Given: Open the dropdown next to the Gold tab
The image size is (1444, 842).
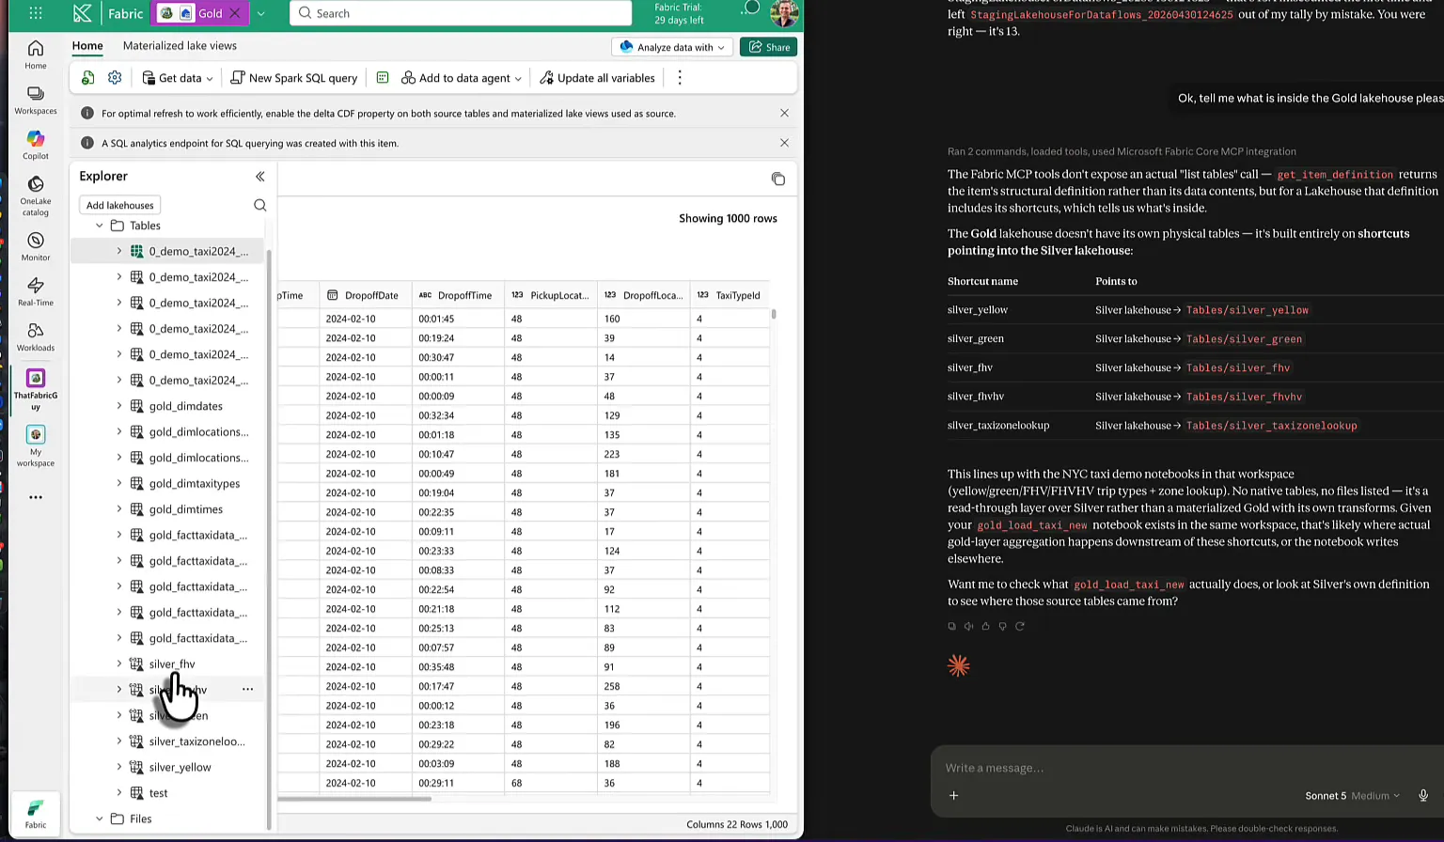Looking at the screenshot, I should click(x=261, y=13).
